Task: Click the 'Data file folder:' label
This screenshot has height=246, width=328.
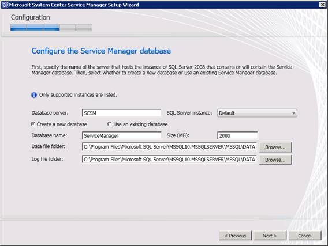Action: point(49,146)
